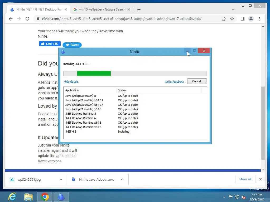Select .NET Desktop Runtime 6 row
The image size is (270, 202).
[x=135, y=118]
